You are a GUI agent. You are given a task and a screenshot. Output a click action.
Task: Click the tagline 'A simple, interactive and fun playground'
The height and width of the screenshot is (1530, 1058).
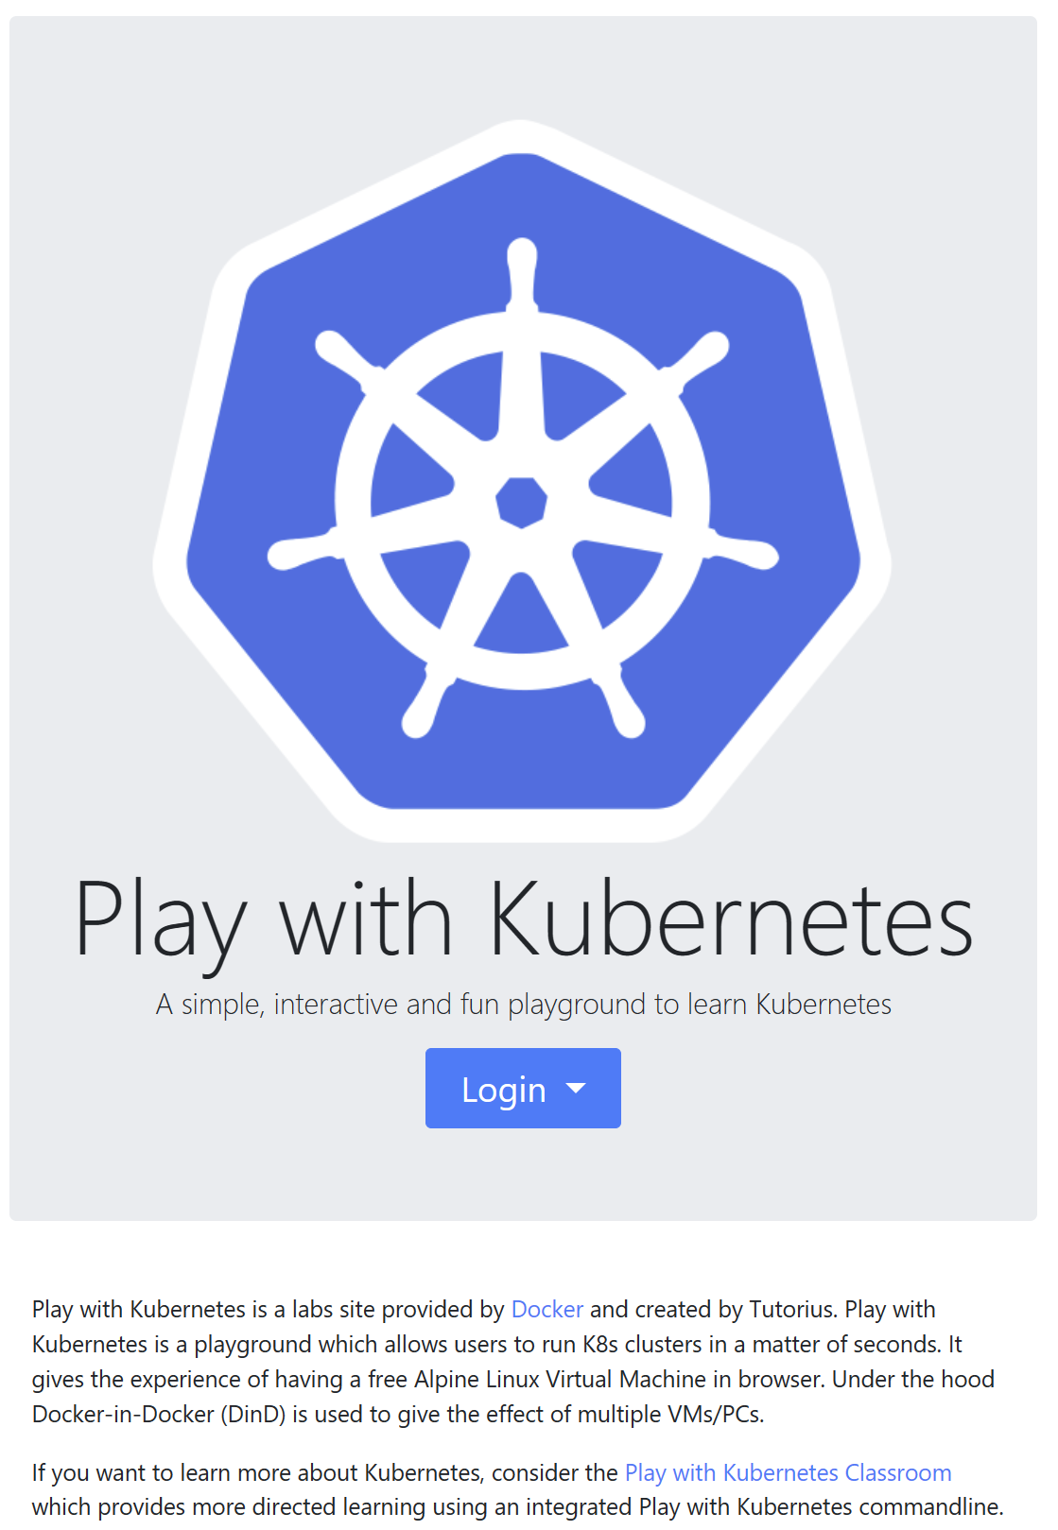(x=403, y=1004)
